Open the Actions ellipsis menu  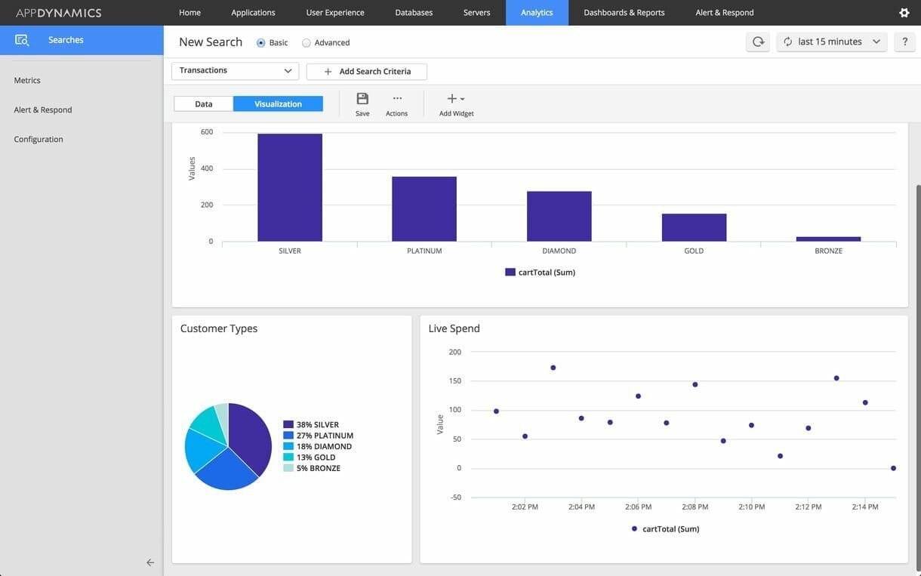pyautogui.click(x=397, y=99)
